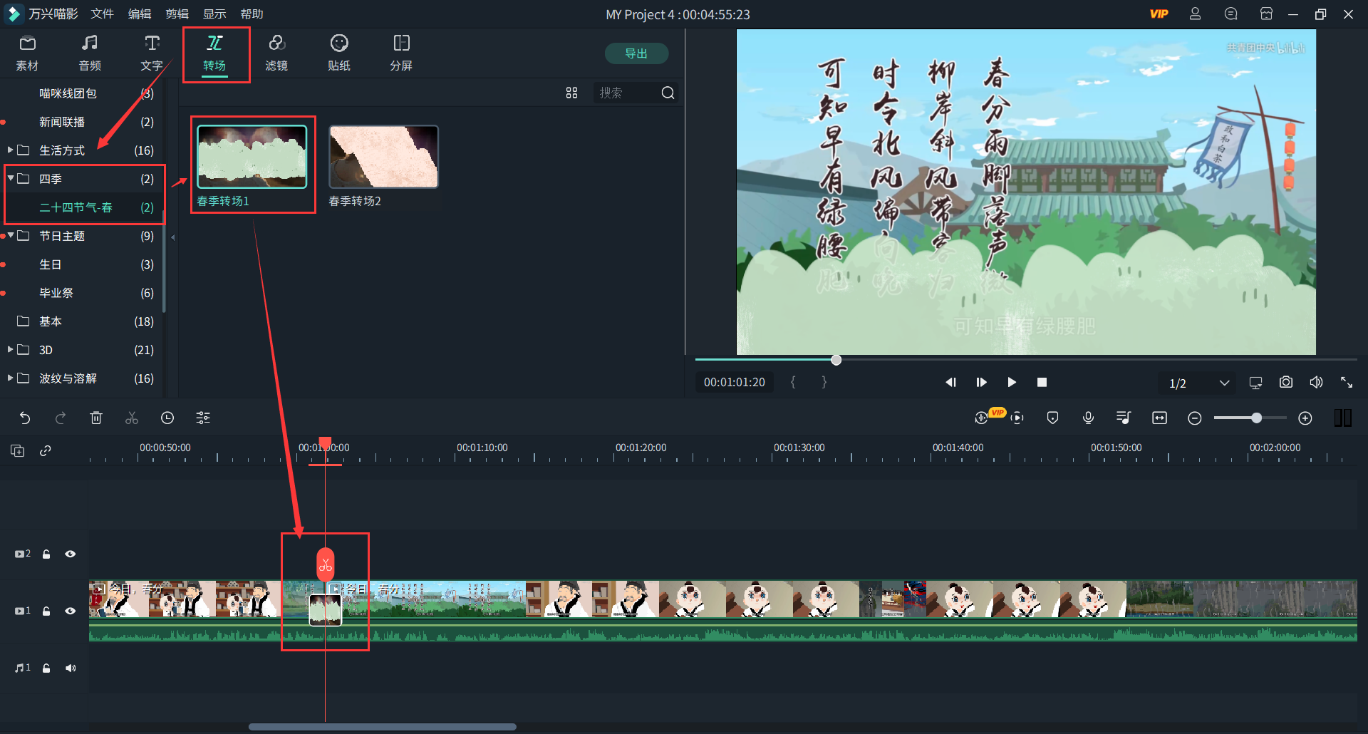Open the 滤镜 filters panel
The image size is (1368, 734).
[276, 53]
